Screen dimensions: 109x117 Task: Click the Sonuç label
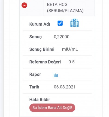point(35,37)
